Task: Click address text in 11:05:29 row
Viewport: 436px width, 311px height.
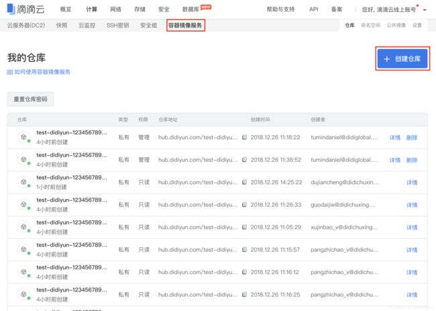Action: (198, 227)
